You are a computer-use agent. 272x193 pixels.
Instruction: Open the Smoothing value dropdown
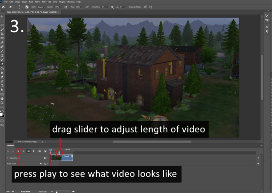[x=108, y=7]
